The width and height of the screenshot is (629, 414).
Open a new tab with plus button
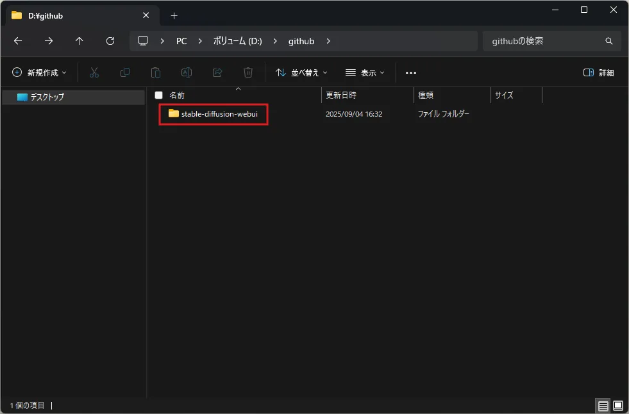point(174,15)
